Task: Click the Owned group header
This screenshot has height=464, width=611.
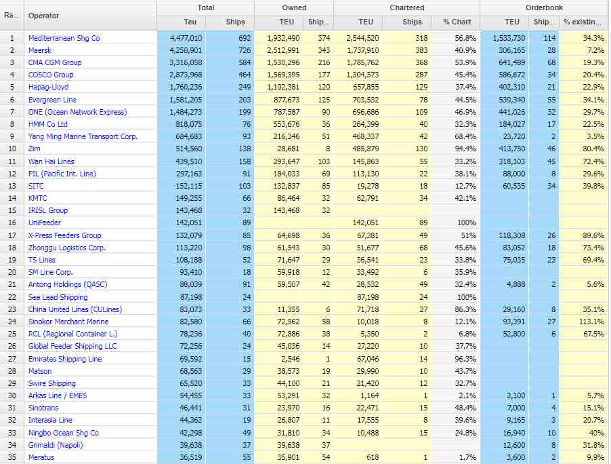Action: [x=294, y=8]
